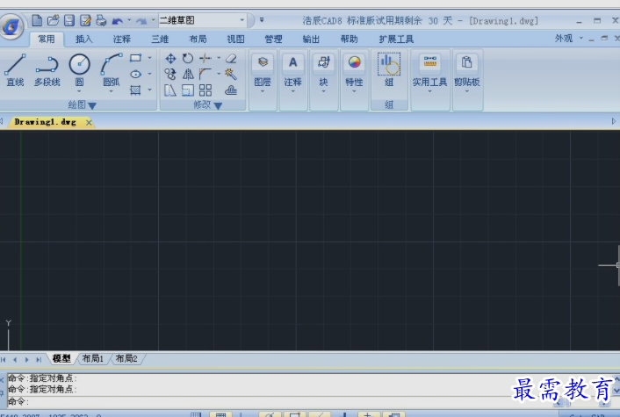Screen dimensions: 620x417
Task: Open hatch tool dropdown arrow
Action: [x=150, y=90]
